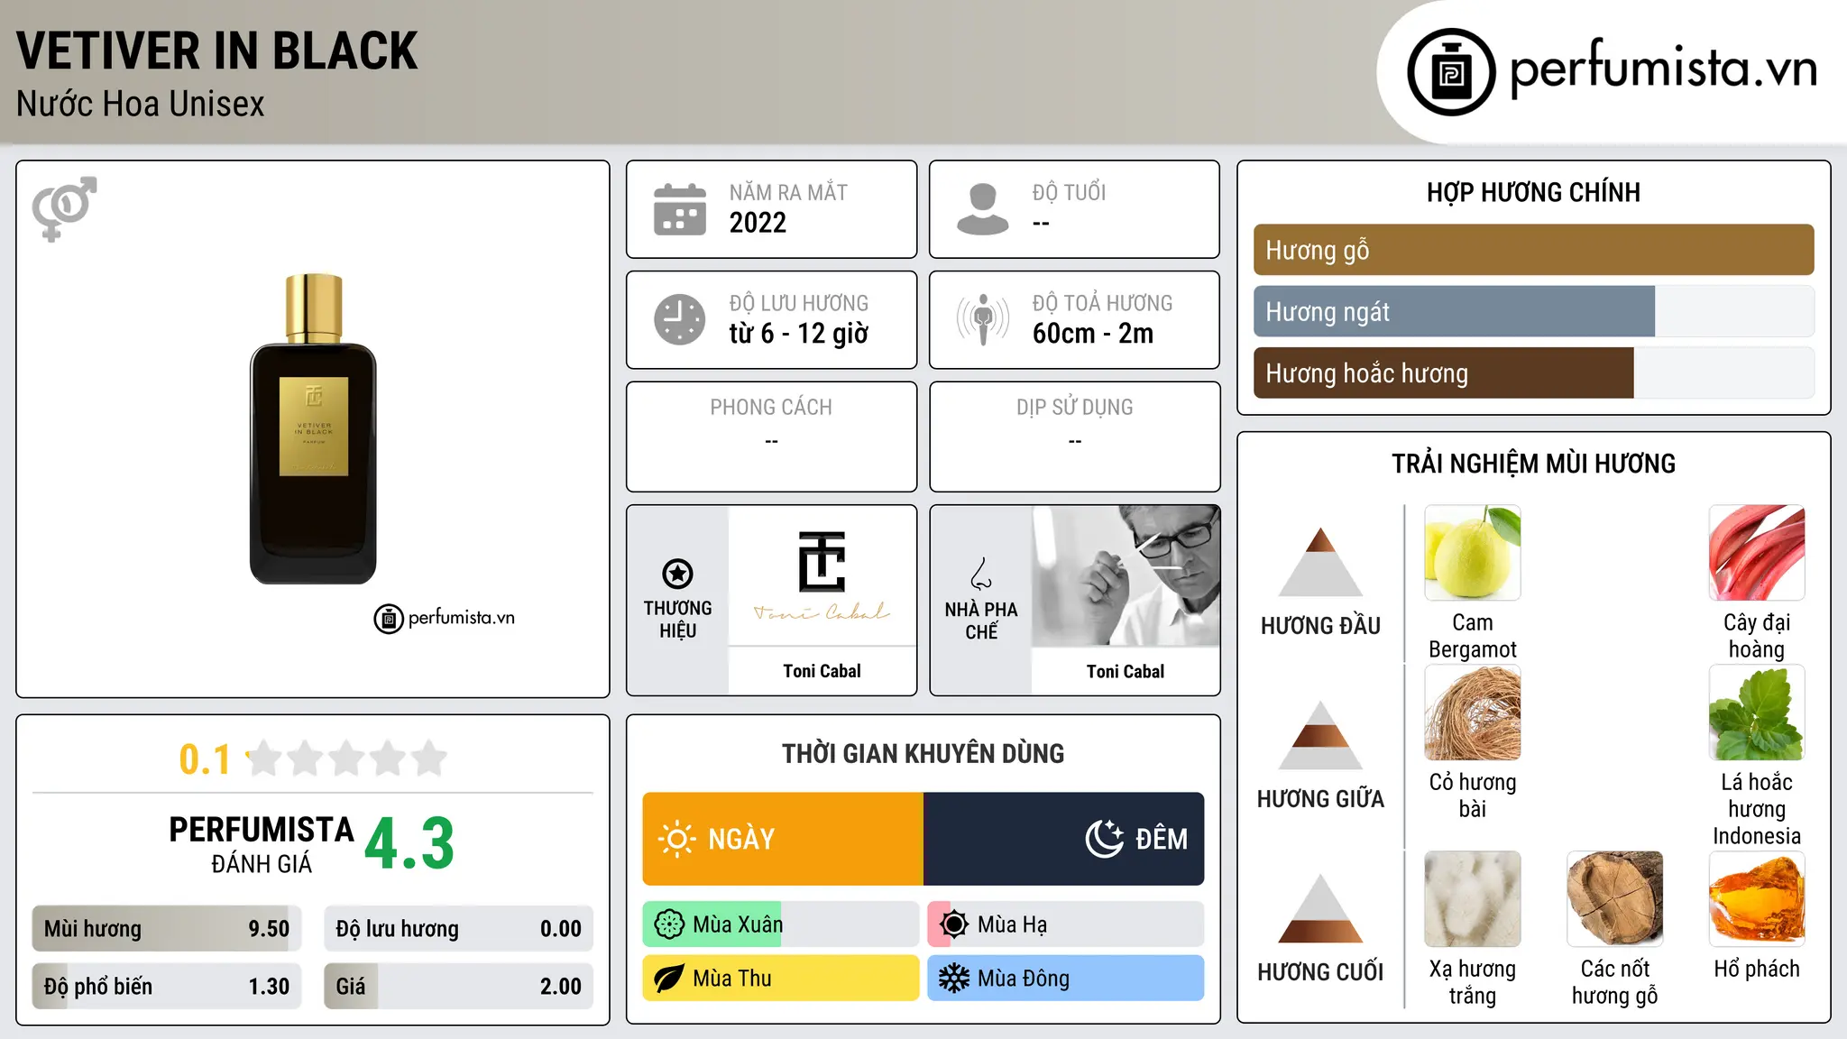Click the leaf icon for Mùa Thu
Image resolution: width=1847 pixels, height=1039 pixels.
[669, 979]
